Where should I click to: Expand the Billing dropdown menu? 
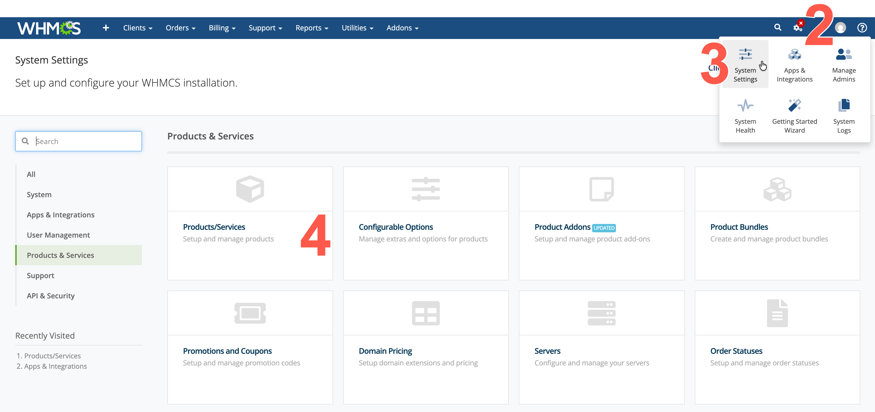pos(222,28)
